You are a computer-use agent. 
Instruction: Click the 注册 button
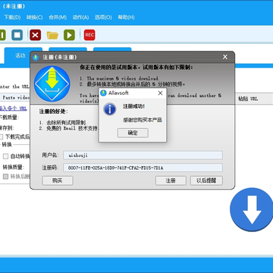pos(171,180)
